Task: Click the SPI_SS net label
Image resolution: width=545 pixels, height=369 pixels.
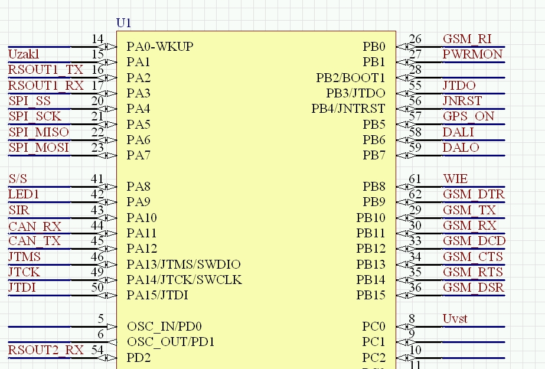Action: click(x=30, y=101)
